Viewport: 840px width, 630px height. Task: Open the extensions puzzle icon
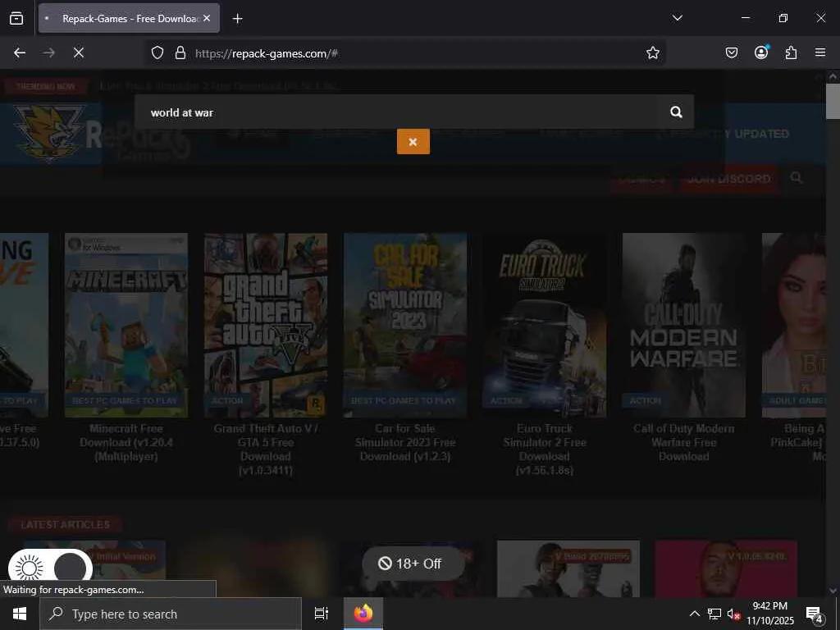click(791, 52)
